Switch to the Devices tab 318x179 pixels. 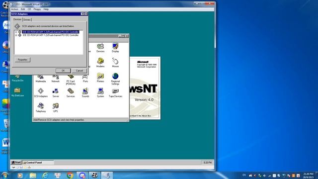point(17,19)
